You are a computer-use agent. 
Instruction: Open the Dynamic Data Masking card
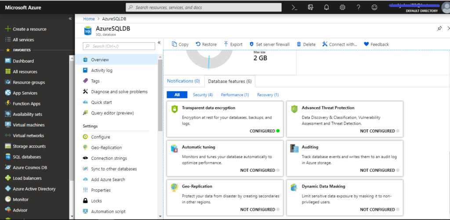(x=345, y=197)
